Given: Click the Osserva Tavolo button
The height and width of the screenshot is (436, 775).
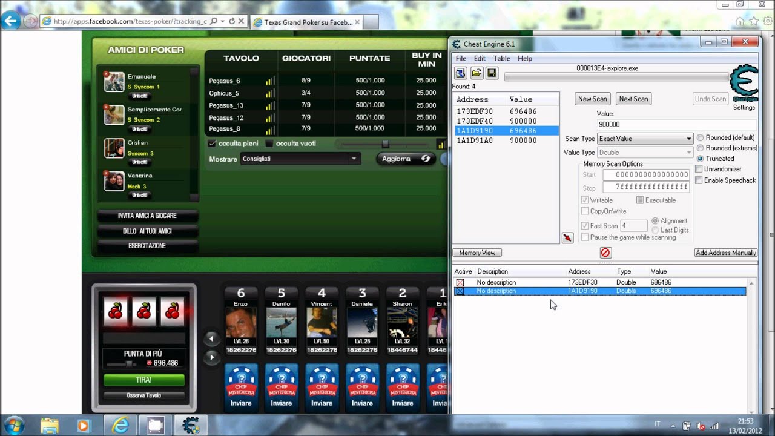Looking at the screenshot, I should click(144, 395).
